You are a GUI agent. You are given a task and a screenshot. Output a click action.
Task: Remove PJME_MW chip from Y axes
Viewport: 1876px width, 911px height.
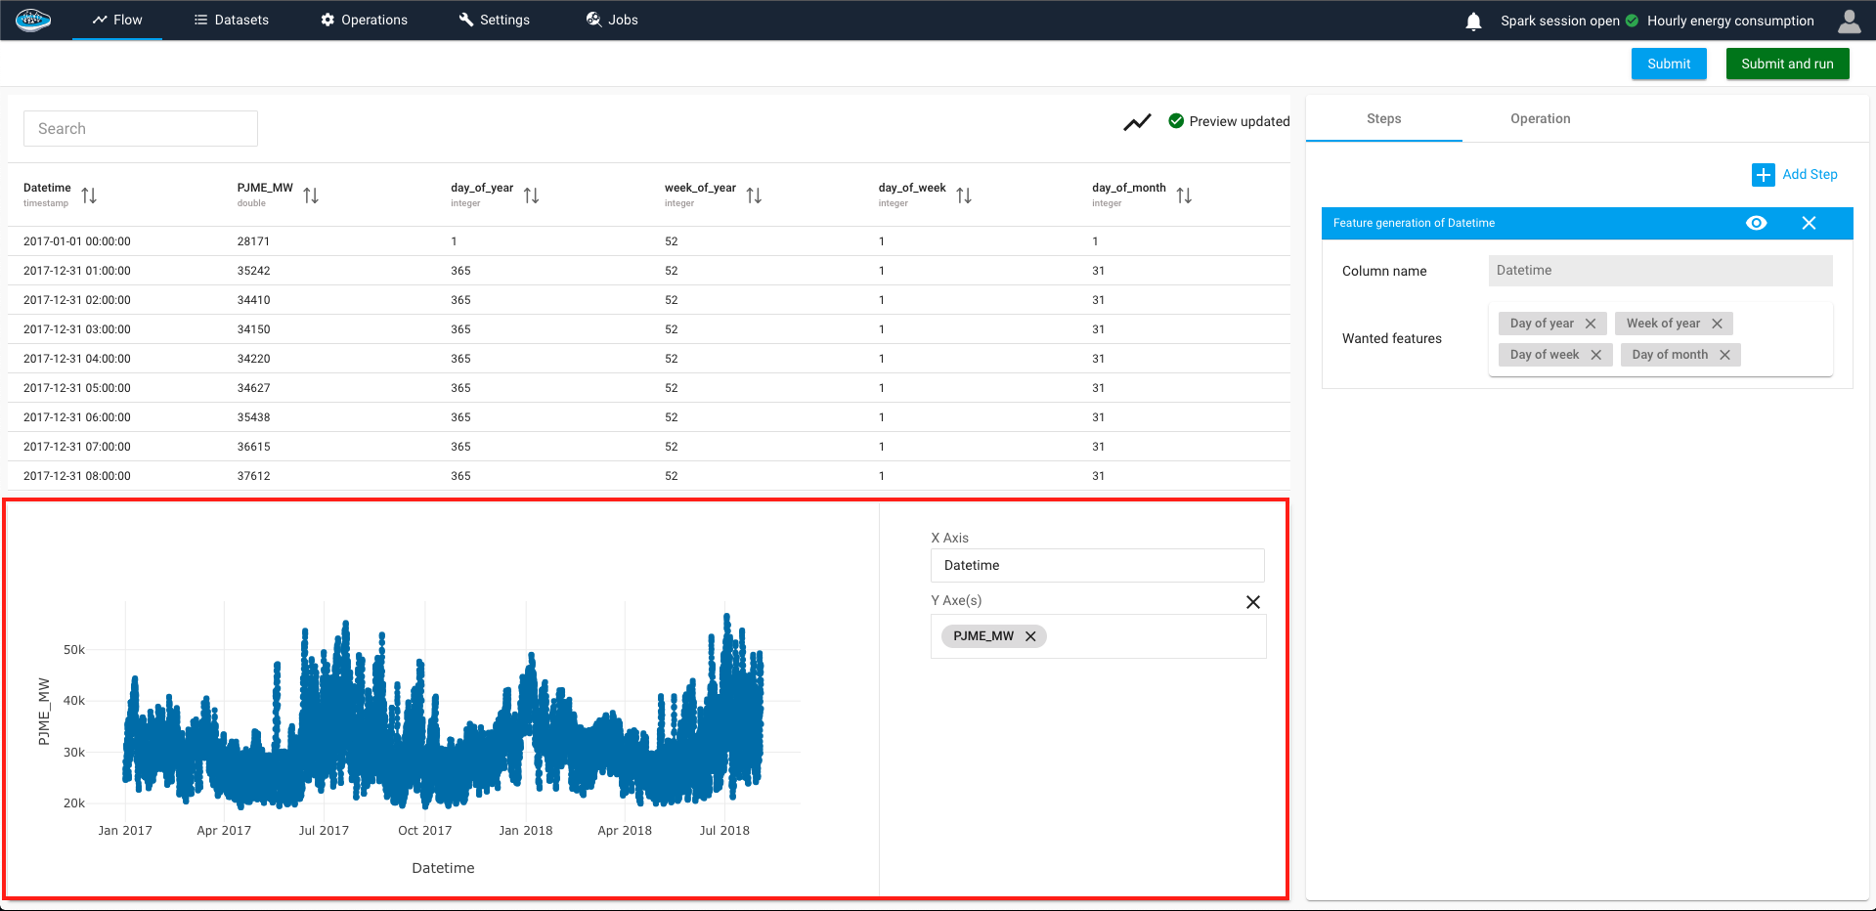click(x=1030, y=636)
